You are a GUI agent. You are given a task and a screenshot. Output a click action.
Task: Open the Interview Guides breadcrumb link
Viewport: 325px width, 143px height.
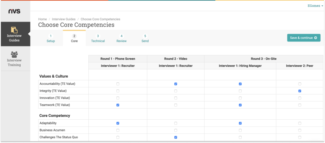coord(64,19)
